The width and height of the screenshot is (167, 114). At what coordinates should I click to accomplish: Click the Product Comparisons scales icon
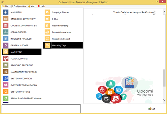(x=47, y=32)
